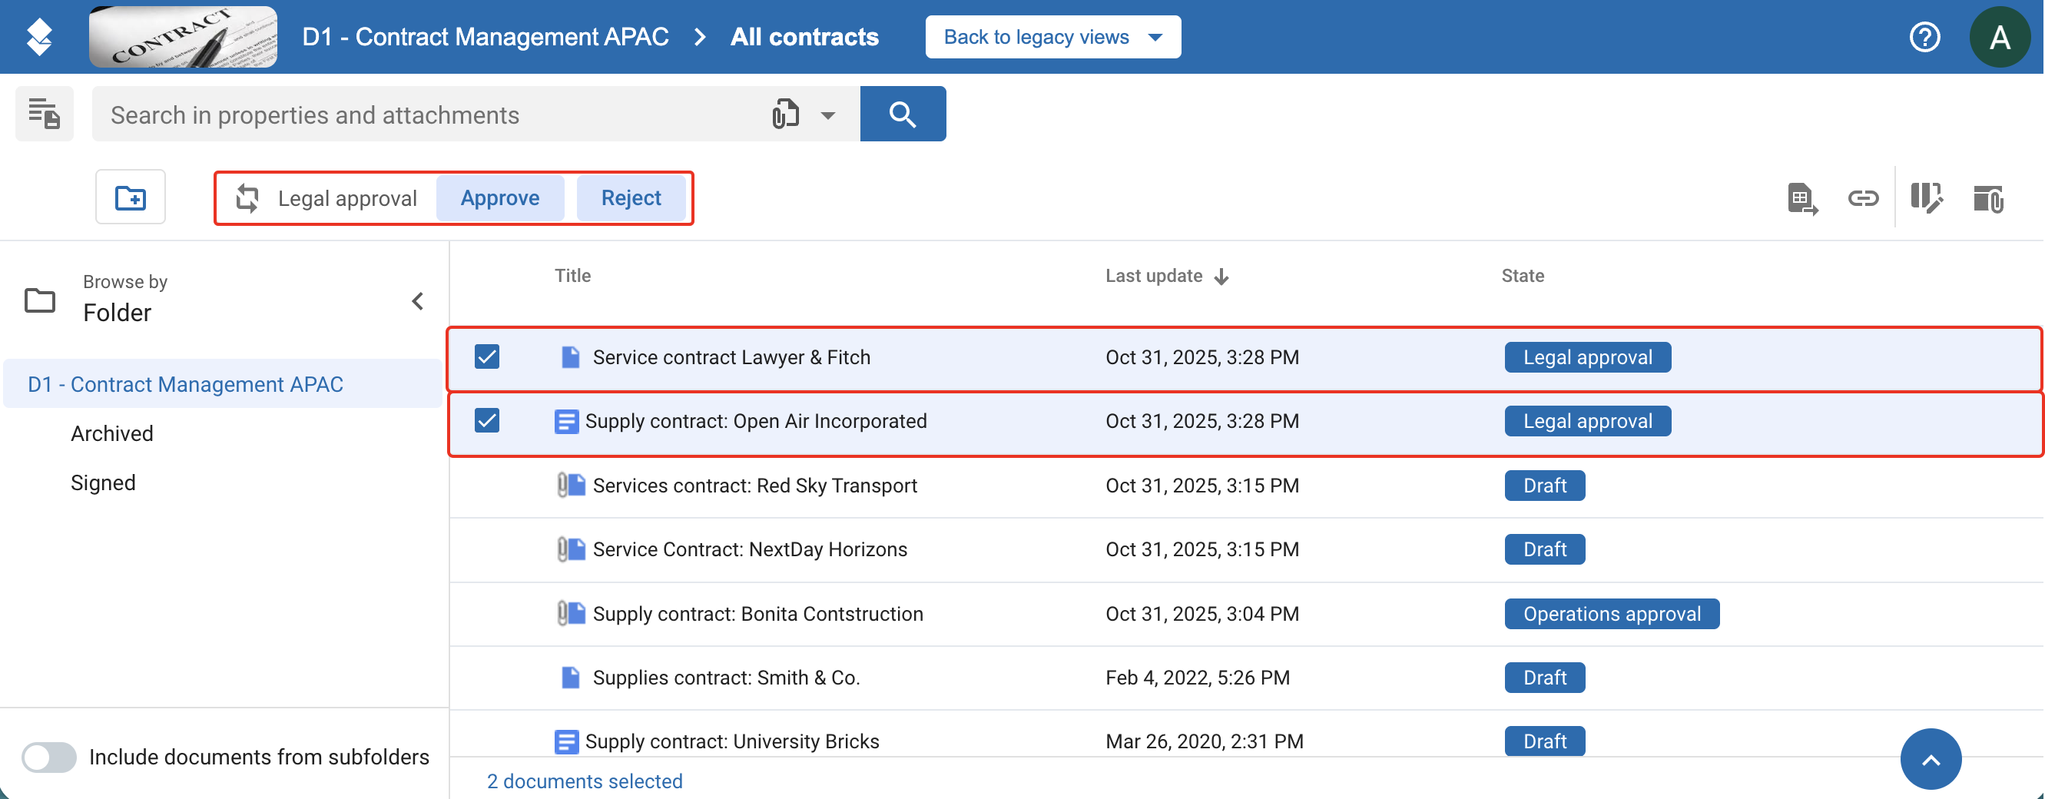The height and width of the screenshot is (799, 2045).
Task: Toggle the filter panel list icon
Action: (45, 114)
